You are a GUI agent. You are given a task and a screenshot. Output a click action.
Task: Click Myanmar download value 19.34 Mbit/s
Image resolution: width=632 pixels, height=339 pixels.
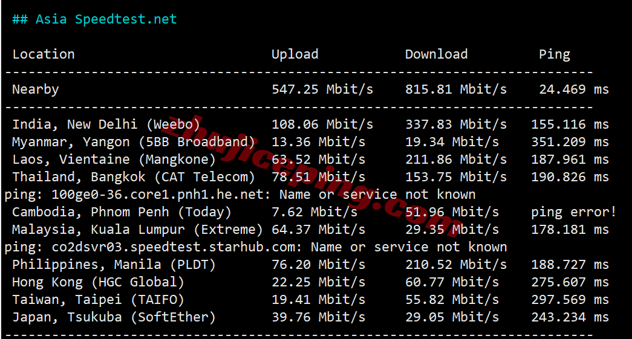pos(452,142)
